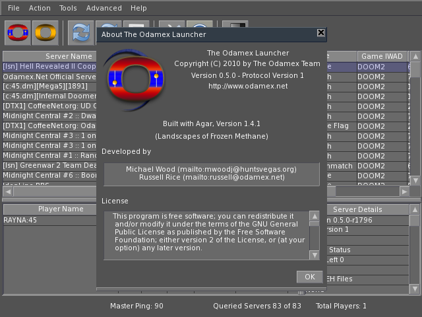
Task: Sort by Server Name column header
Action: [x=49, y=56]
